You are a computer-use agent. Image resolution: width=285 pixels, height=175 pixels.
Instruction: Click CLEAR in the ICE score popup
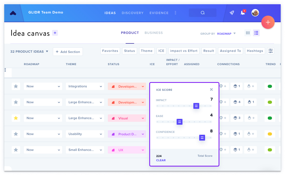pyautogui.click(x=161, y=160)
